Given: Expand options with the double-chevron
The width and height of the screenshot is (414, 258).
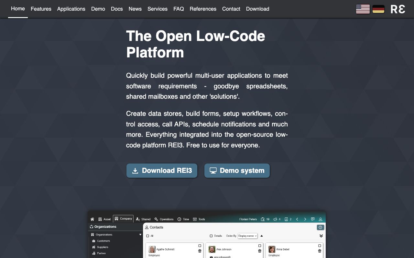Looking at the screenshot, I should pos(321,236).
